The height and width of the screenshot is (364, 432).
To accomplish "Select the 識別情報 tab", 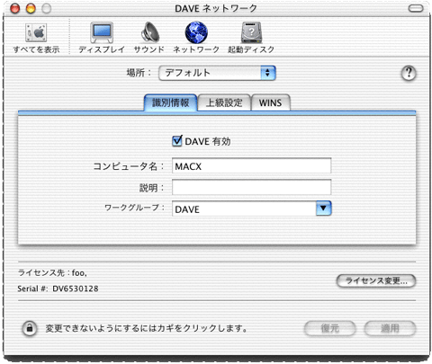I will click(170, 102).
